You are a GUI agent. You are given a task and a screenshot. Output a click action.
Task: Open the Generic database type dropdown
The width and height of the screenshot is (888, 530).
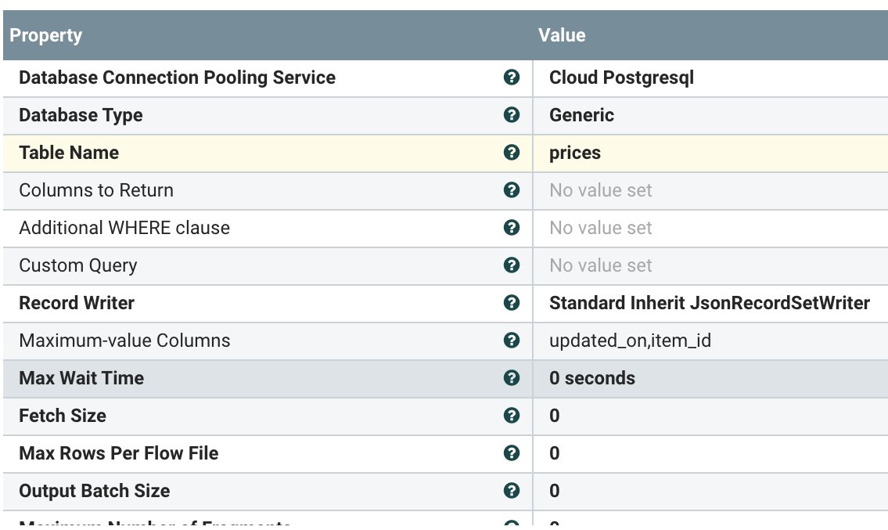581,115
